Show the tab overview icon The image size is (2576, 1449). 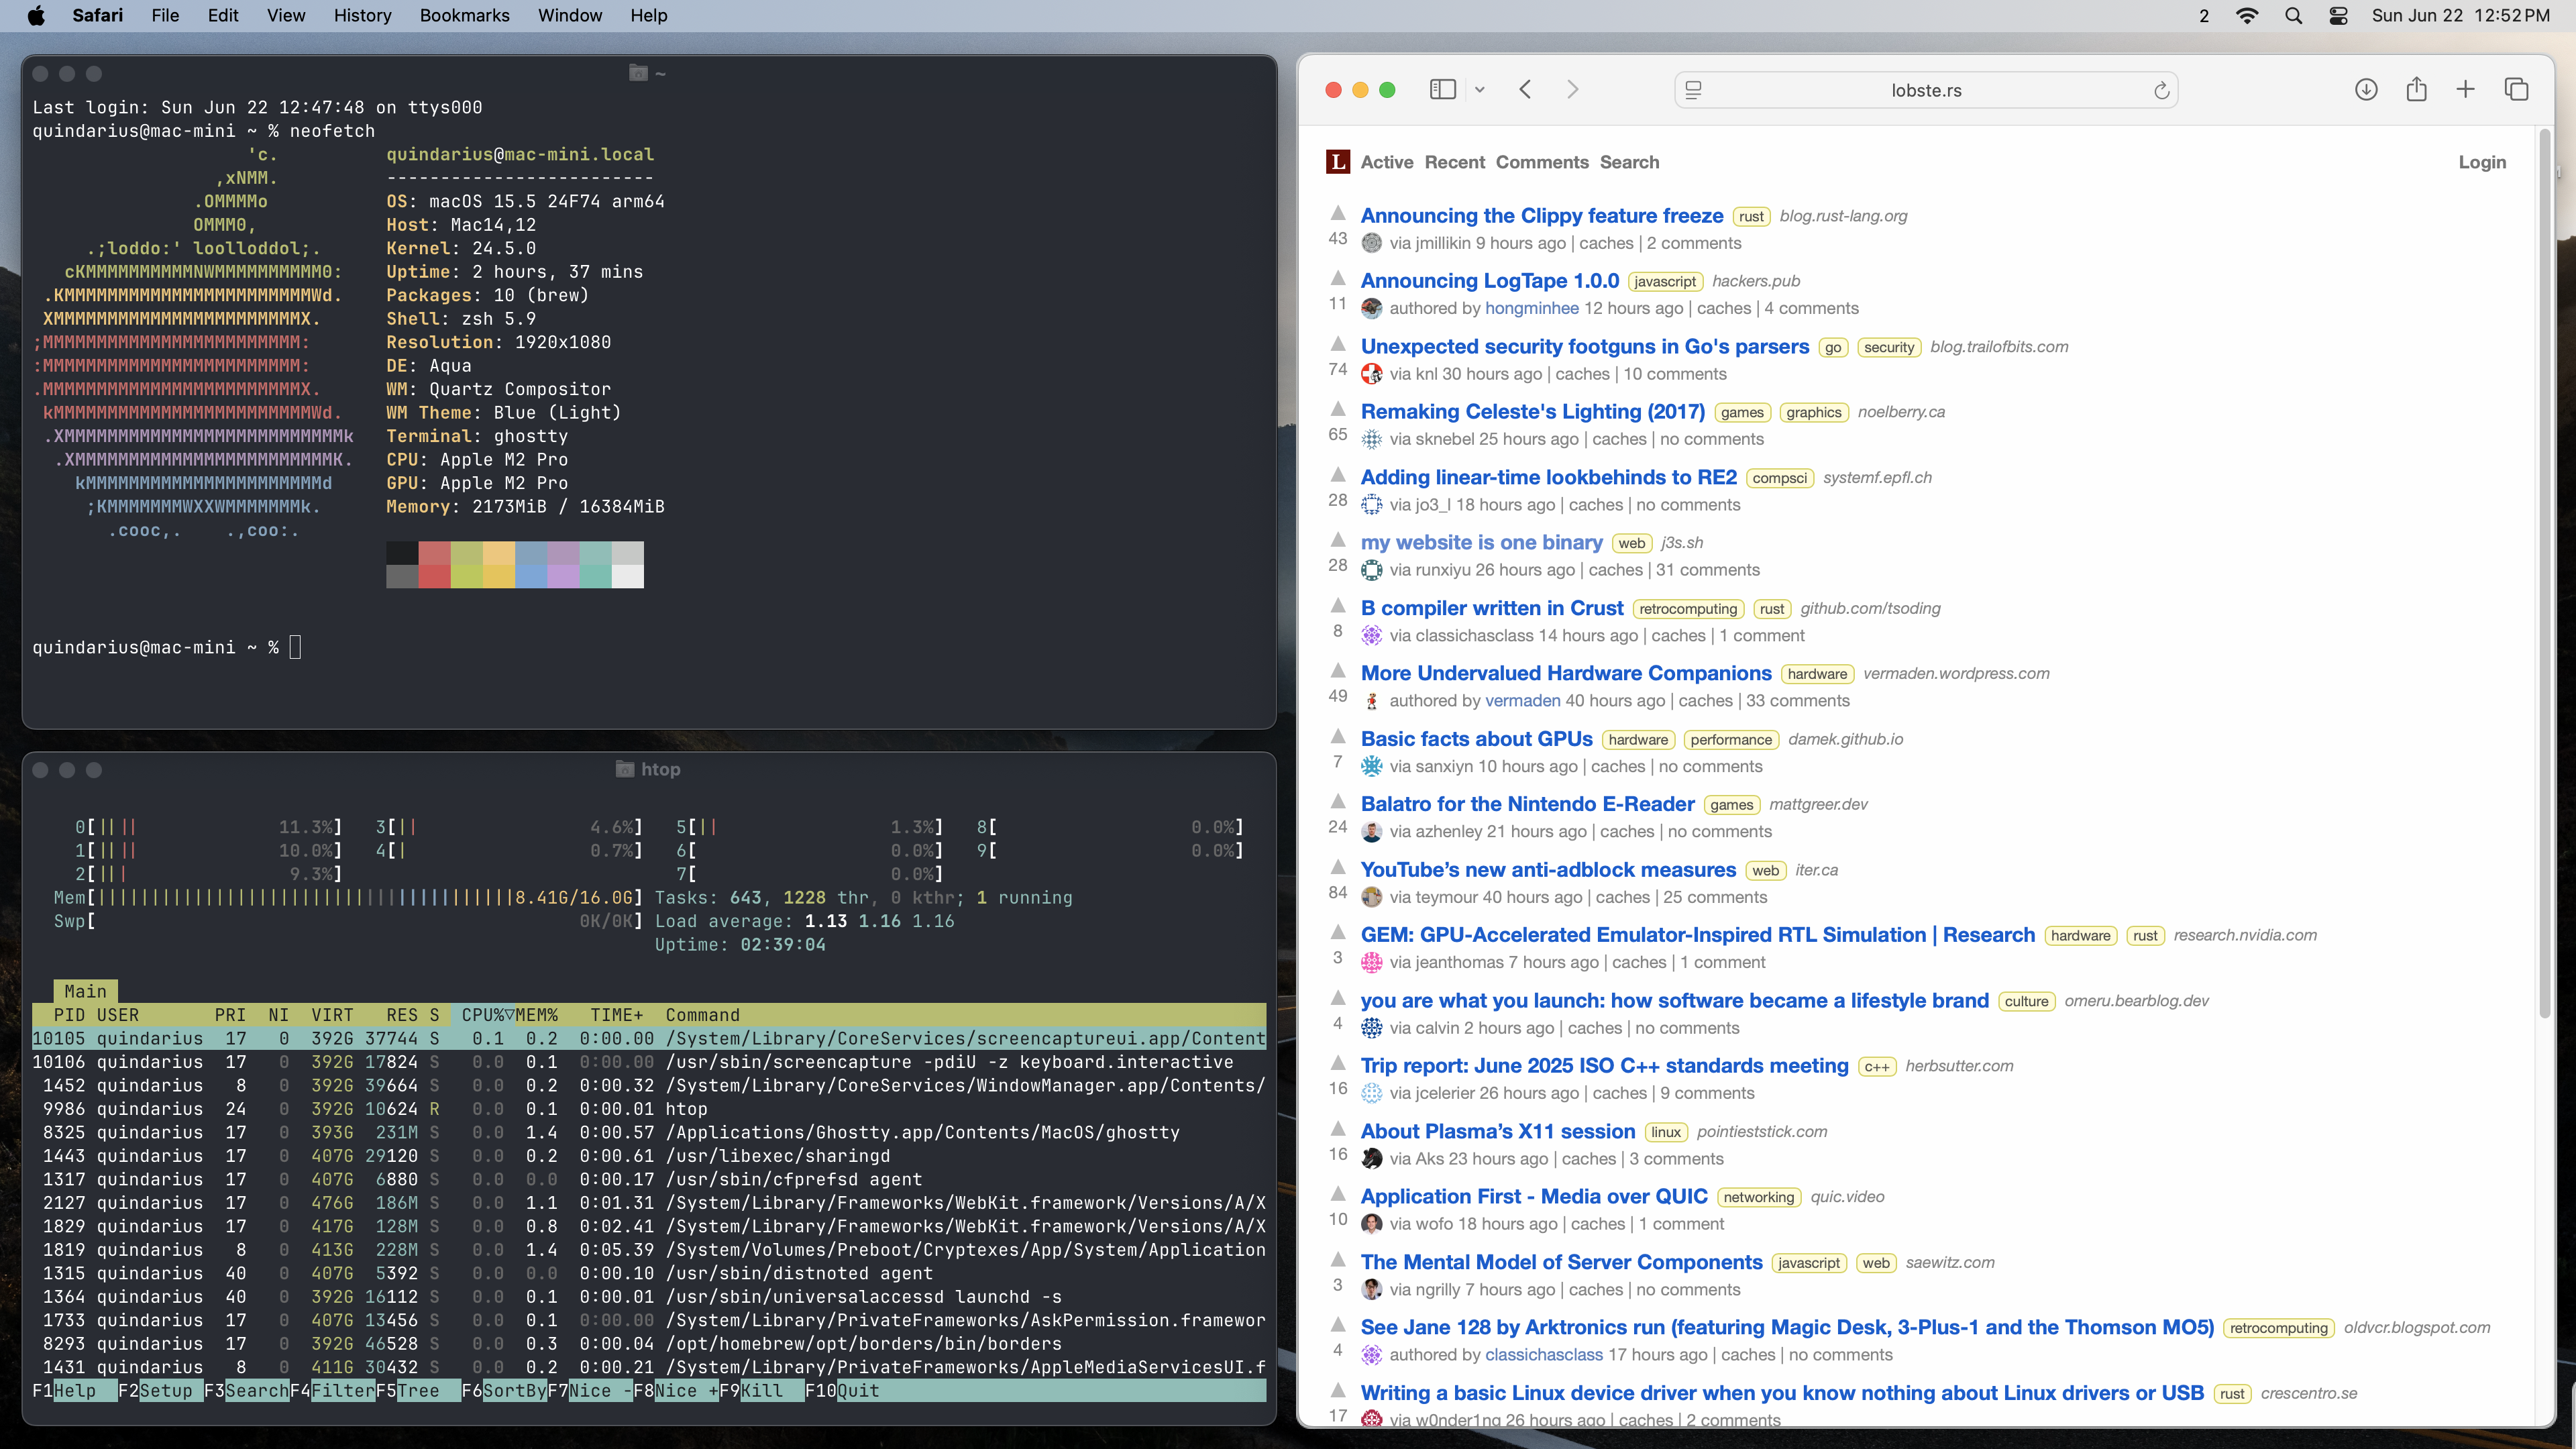[x=2516, y=90]
